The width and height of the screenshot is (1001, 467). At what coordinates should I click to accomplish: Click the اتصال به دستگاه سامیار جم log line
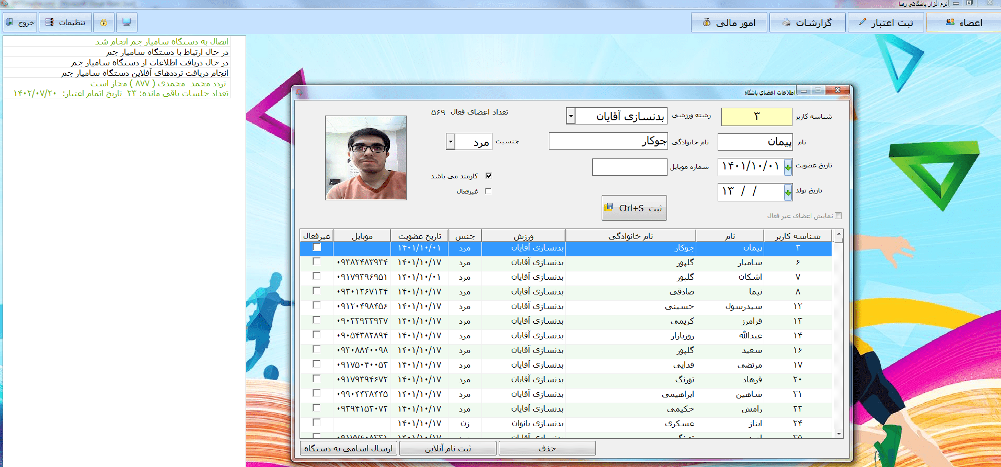[162, 41]
